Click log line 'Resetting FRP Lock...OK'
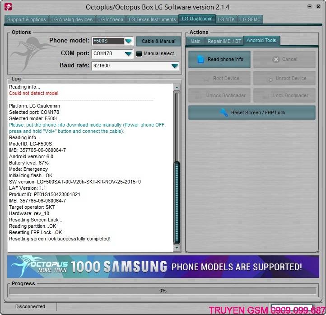 [x=36, y=232]
